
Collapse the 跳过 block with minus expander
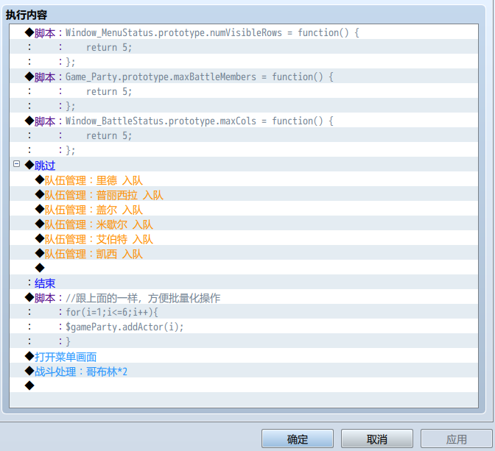(17, 163)
